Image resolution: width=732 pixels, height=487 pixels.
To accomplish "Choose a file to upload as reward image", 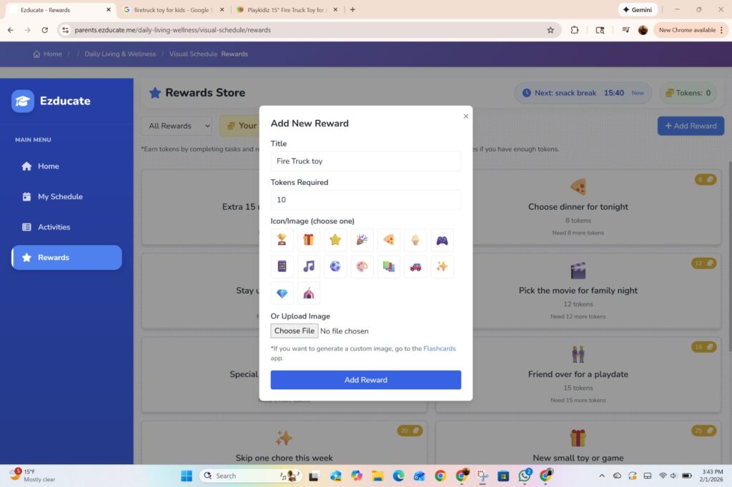I will pos(294,331).
